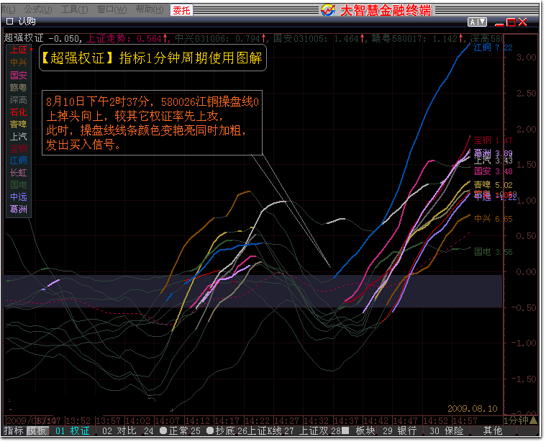Select the 30 保险 template tab
The height and width of the screenshot is (442, 546).
coord(447,431)
